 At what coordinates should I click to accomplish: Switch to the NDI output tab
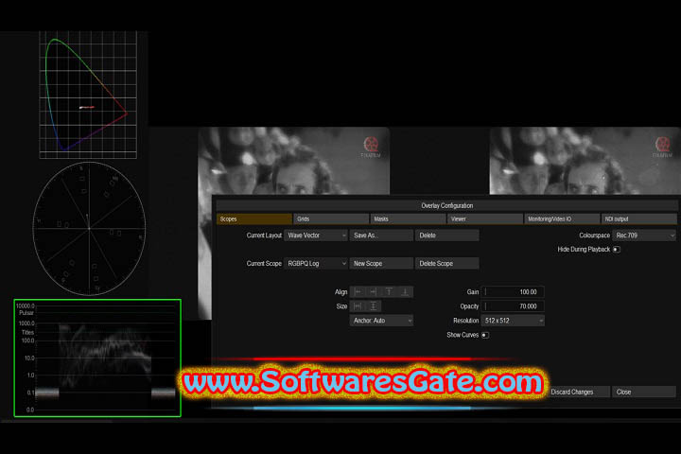click(638, 219)
